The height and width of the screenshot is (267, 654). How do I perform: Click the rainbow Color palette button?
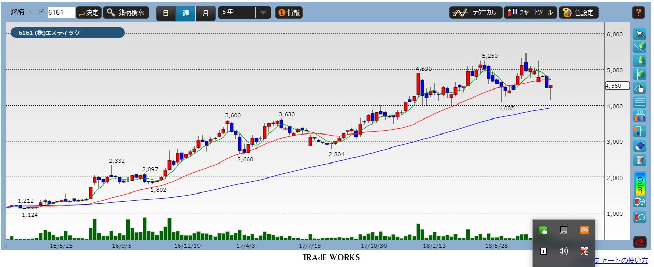[x=639, y=183]
